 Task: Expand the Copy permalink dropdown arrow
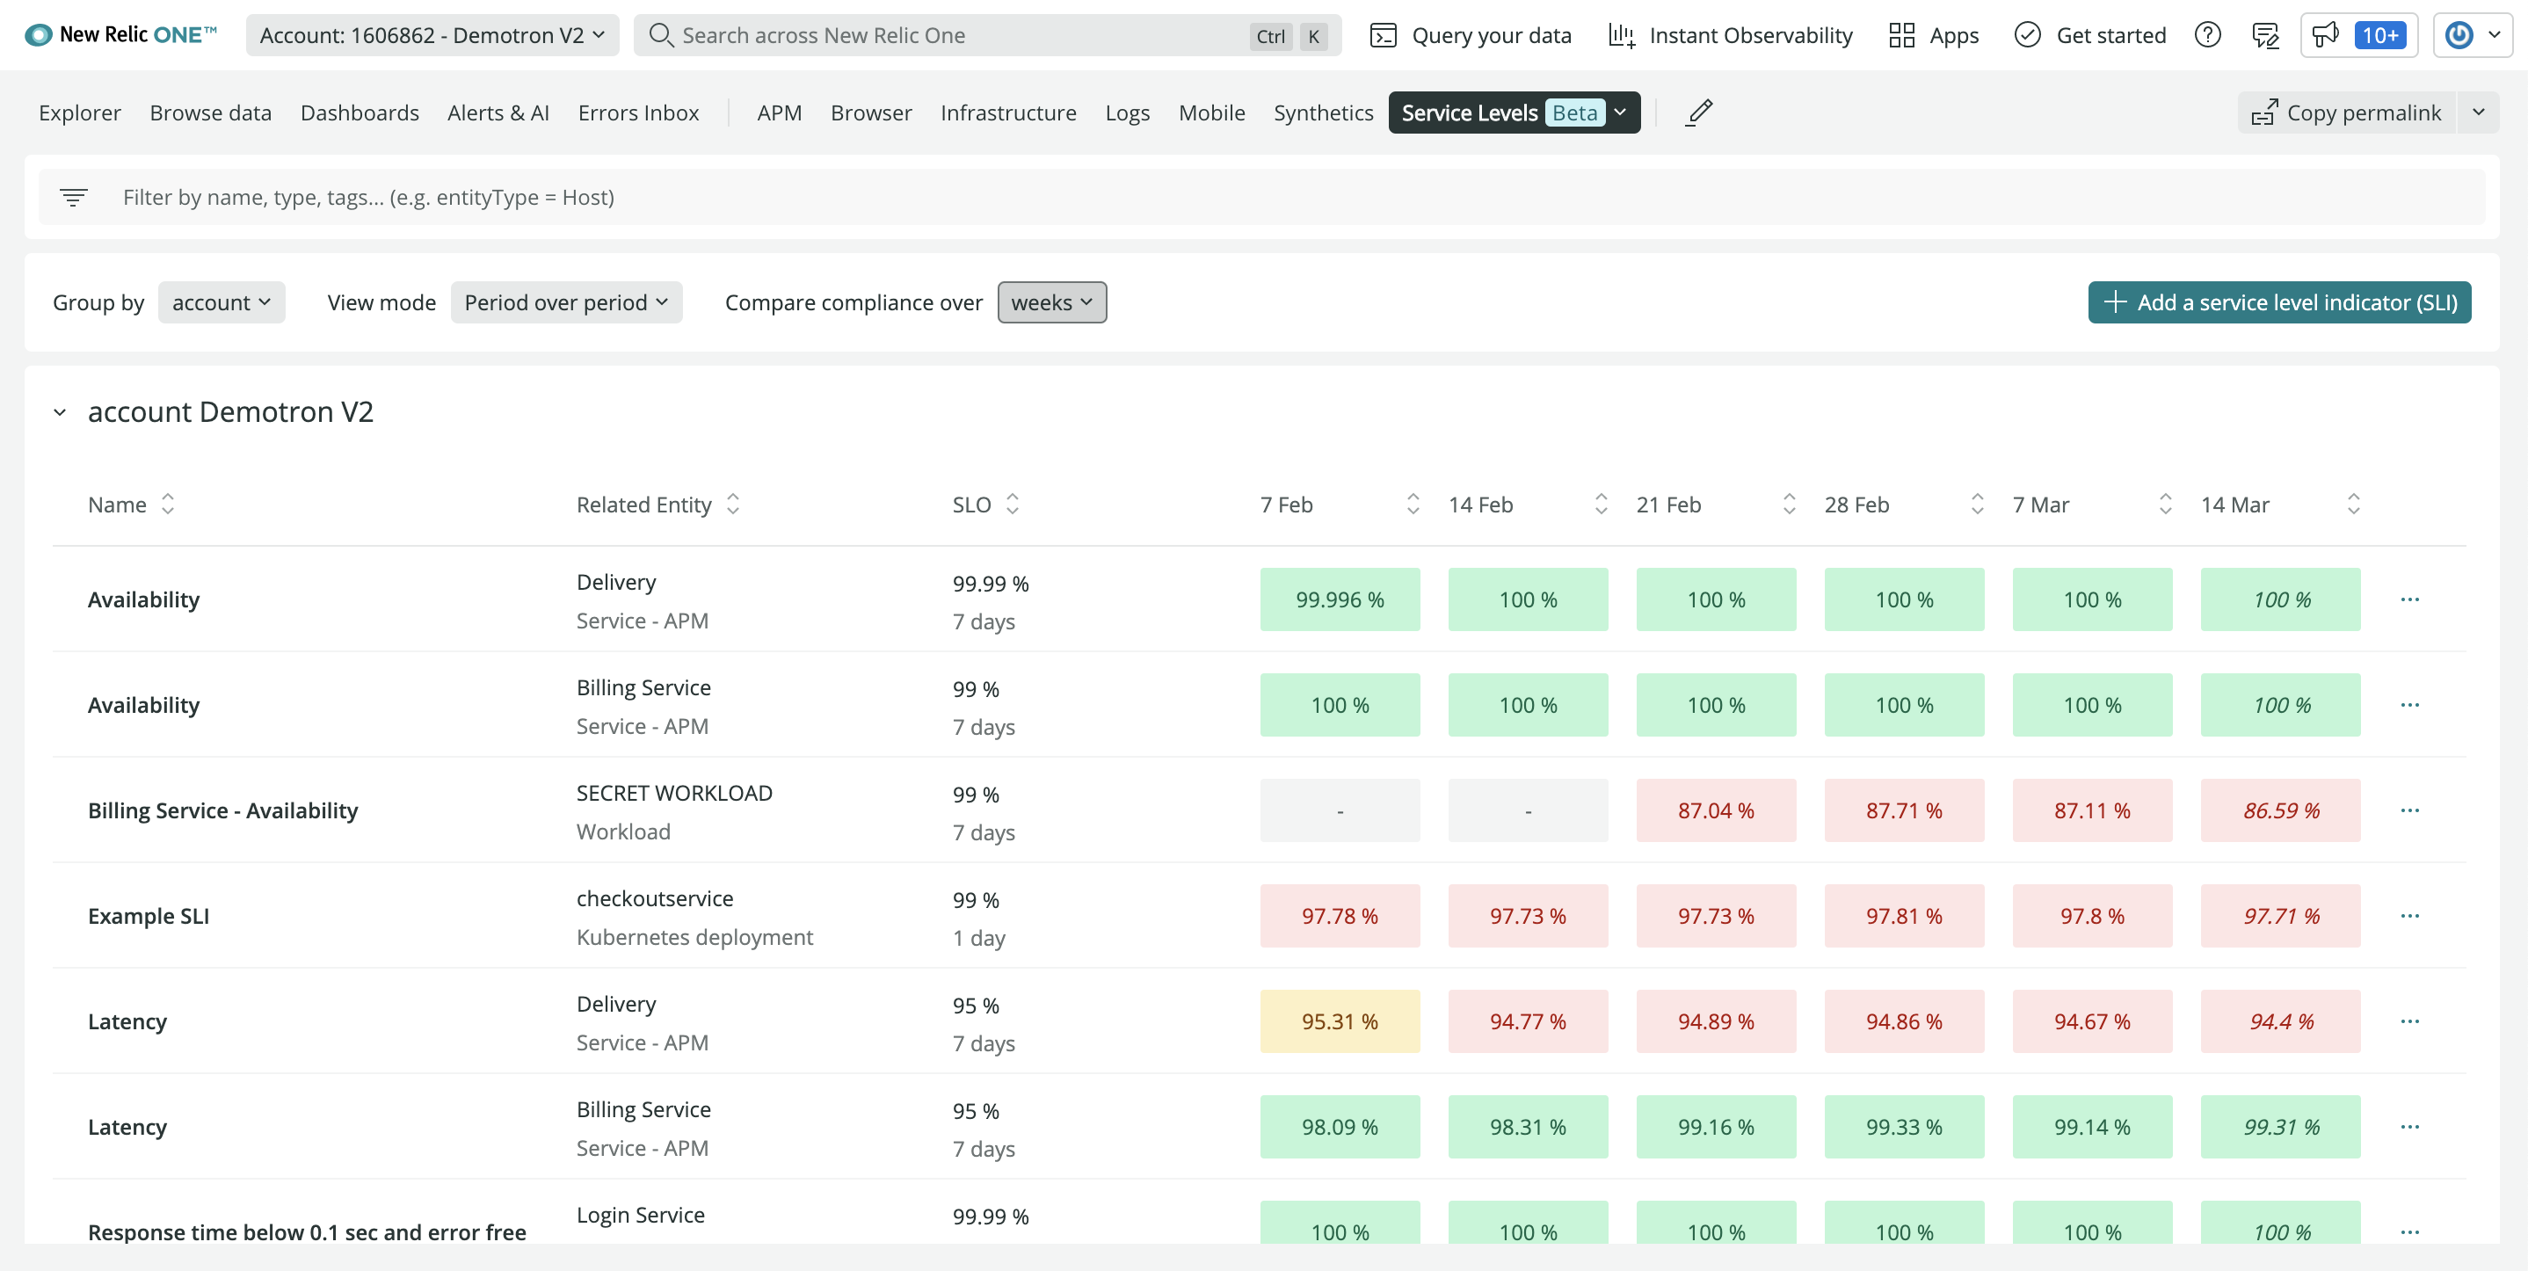coord(2478,113)
